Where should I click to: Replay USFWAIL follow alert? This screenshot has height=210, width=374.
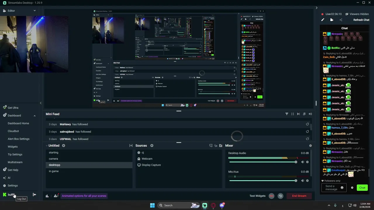[x=307, y=139]
